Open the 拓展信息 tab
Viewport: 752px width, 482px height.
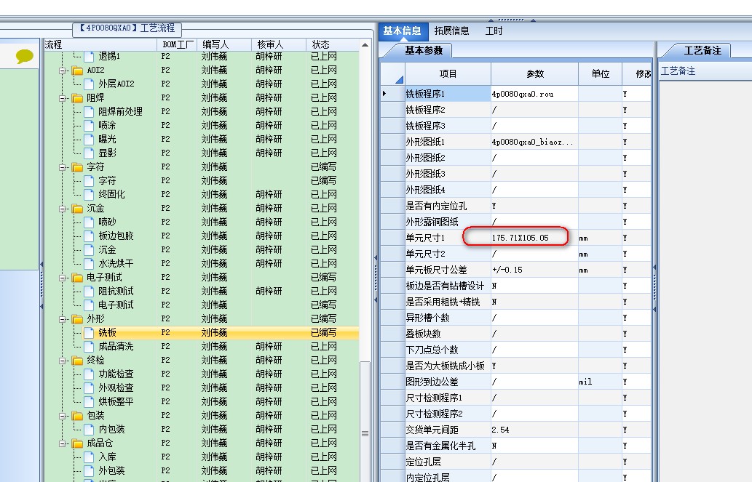452,31
